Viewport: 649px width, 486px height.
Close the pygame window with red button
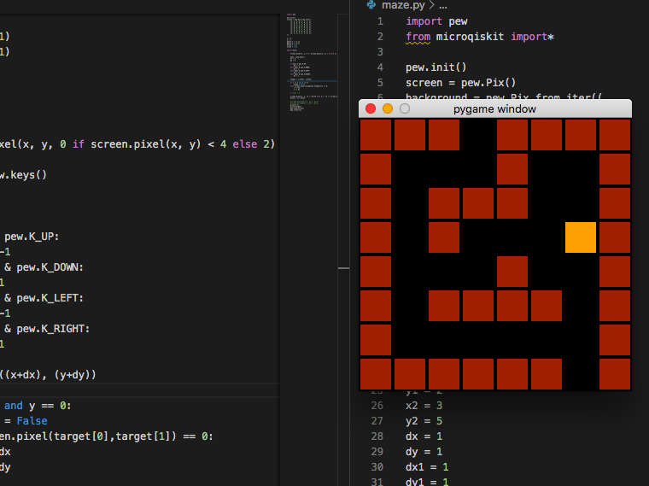point(371,108)
